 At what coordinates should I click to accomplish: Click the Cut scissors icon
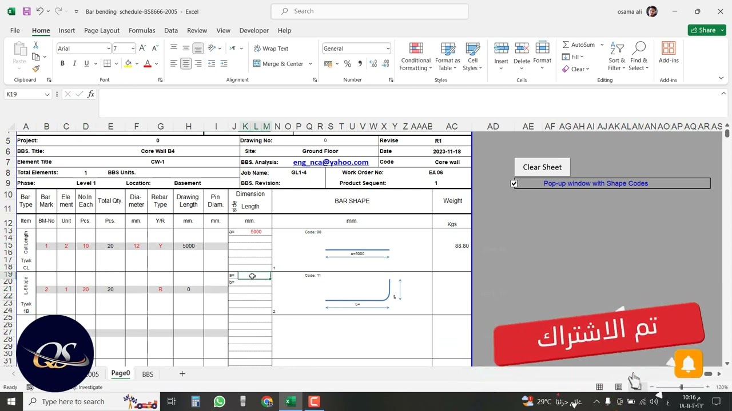click(36, 45)
